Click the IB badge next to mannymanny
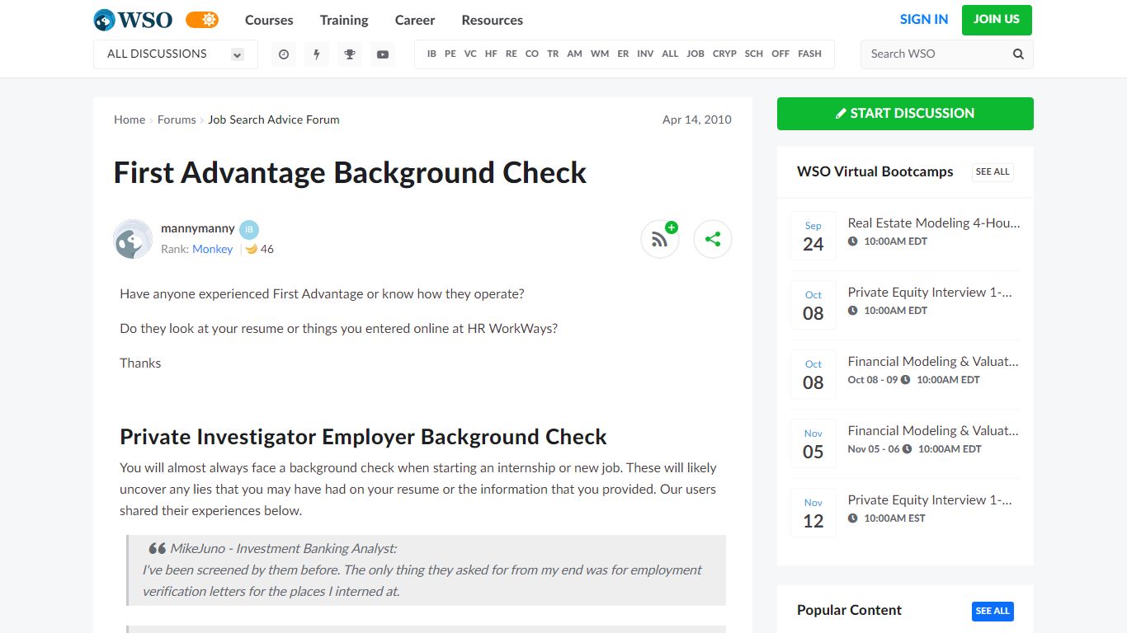Image resolution: width=1127 pixels, height=633 pixels. (249, 230)
